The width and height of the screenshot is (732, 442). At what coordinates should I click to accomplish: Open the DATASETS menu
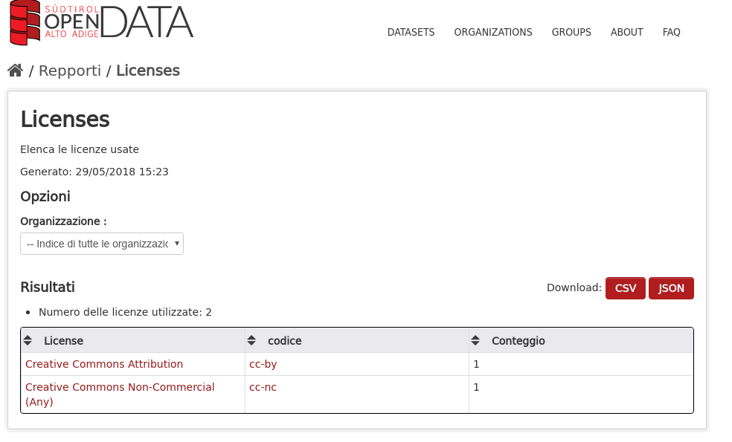411,32
